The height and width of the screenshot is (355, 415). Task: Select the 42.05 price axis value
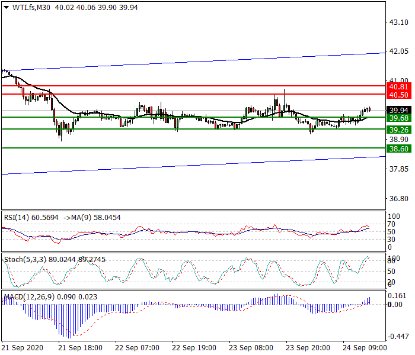point(399,51)
